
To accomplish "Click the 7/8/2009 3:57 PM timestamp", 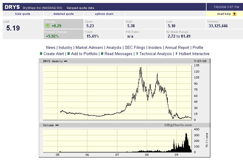I will [226, 7].
